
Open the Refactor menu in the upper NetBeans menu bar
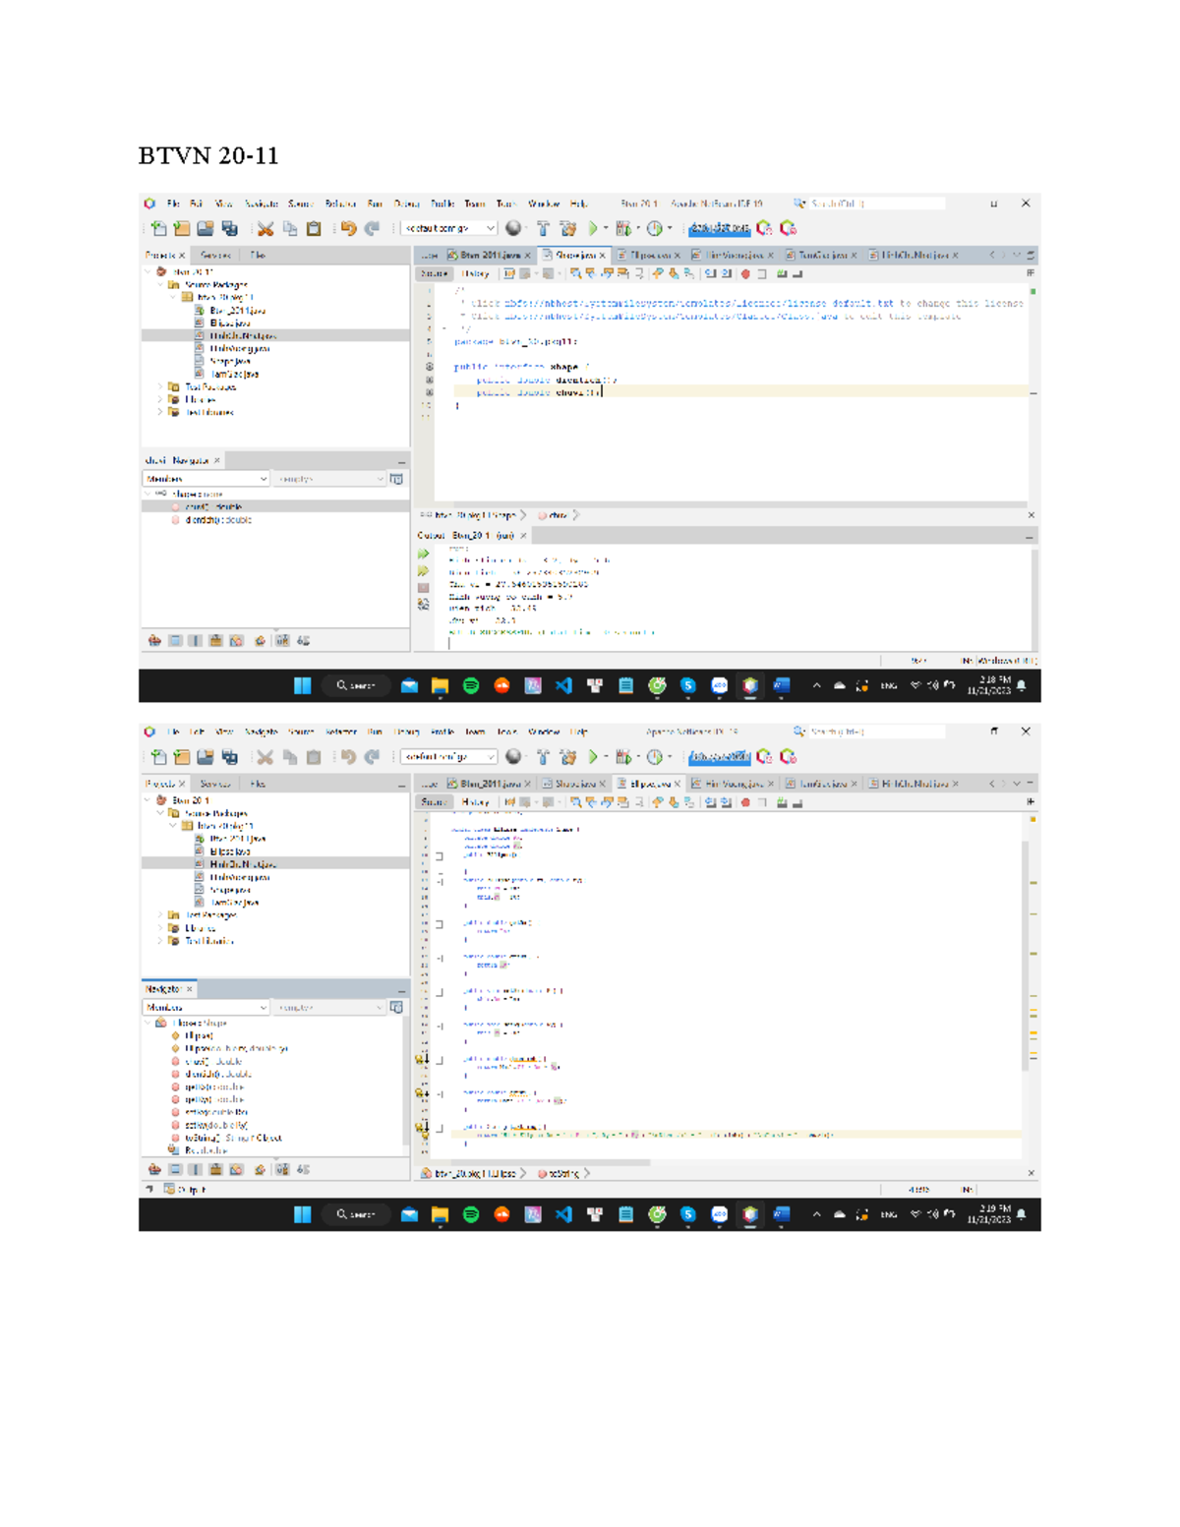click(x=340, y=204)
